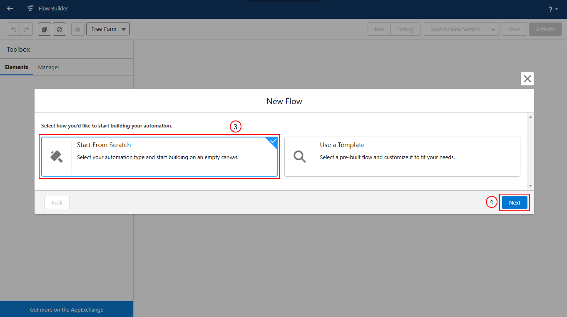Click the Save button
567x317 pixels.
coord(514,29)
